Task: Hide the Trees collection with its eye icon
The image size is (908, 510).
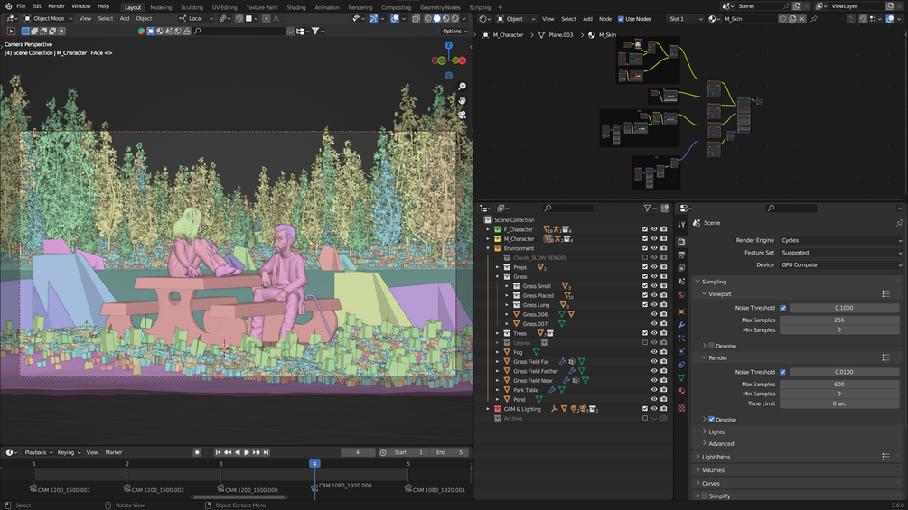Action: [654, 333]
